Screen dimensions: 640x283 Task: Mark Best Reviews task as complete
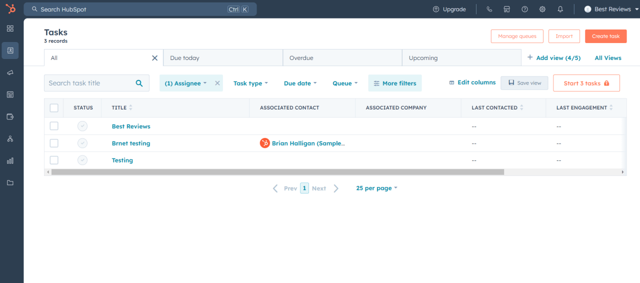82,126
